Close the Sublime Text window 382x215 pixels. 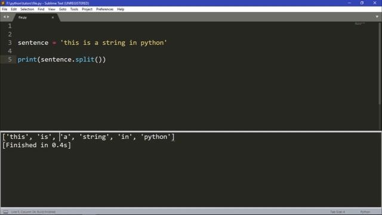pyautogui.click(x=375, y=3)
